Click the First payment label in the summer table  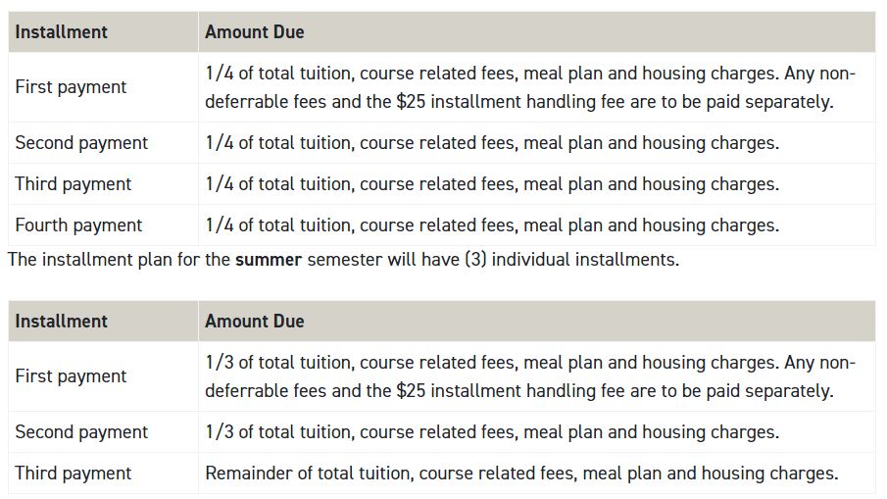tap(71, 376)
